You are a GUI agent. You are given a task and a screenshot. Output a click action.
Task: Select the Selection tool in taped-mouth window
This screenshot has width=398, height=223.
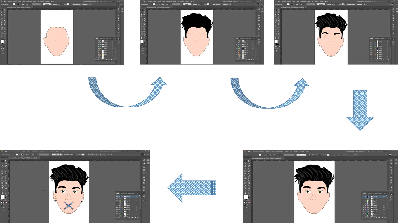2,161
